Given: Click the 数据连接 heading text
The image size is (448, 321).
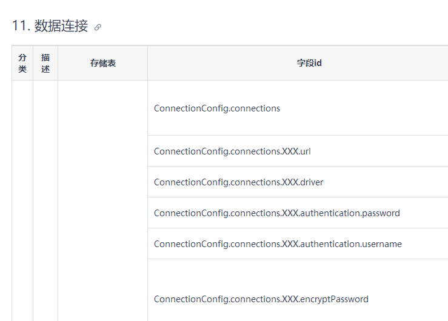Looking at the screenshot, I should tap(61, 26).
